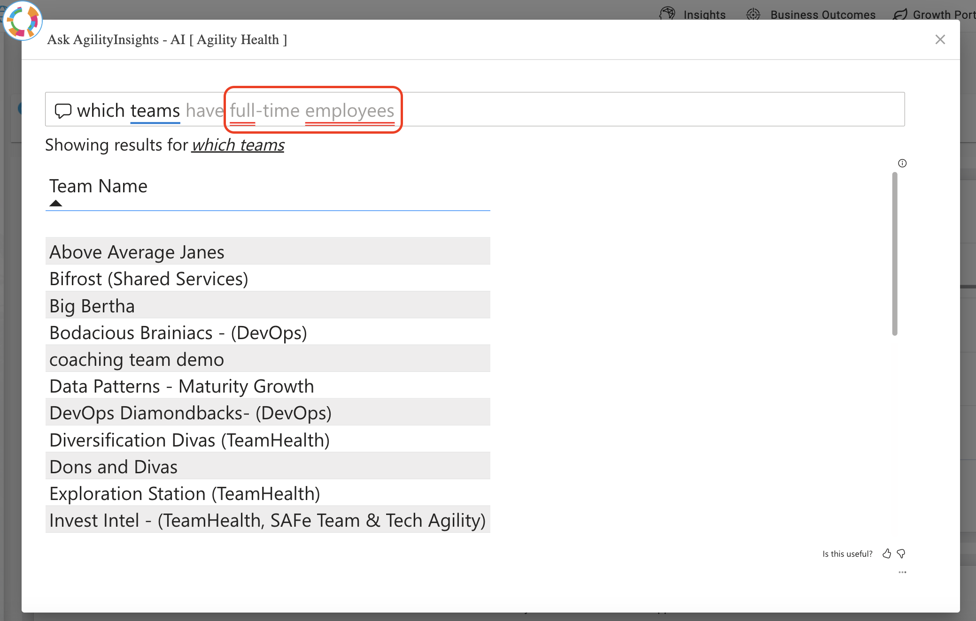Click the Insights brain icon in top navigation

(667, 14)
